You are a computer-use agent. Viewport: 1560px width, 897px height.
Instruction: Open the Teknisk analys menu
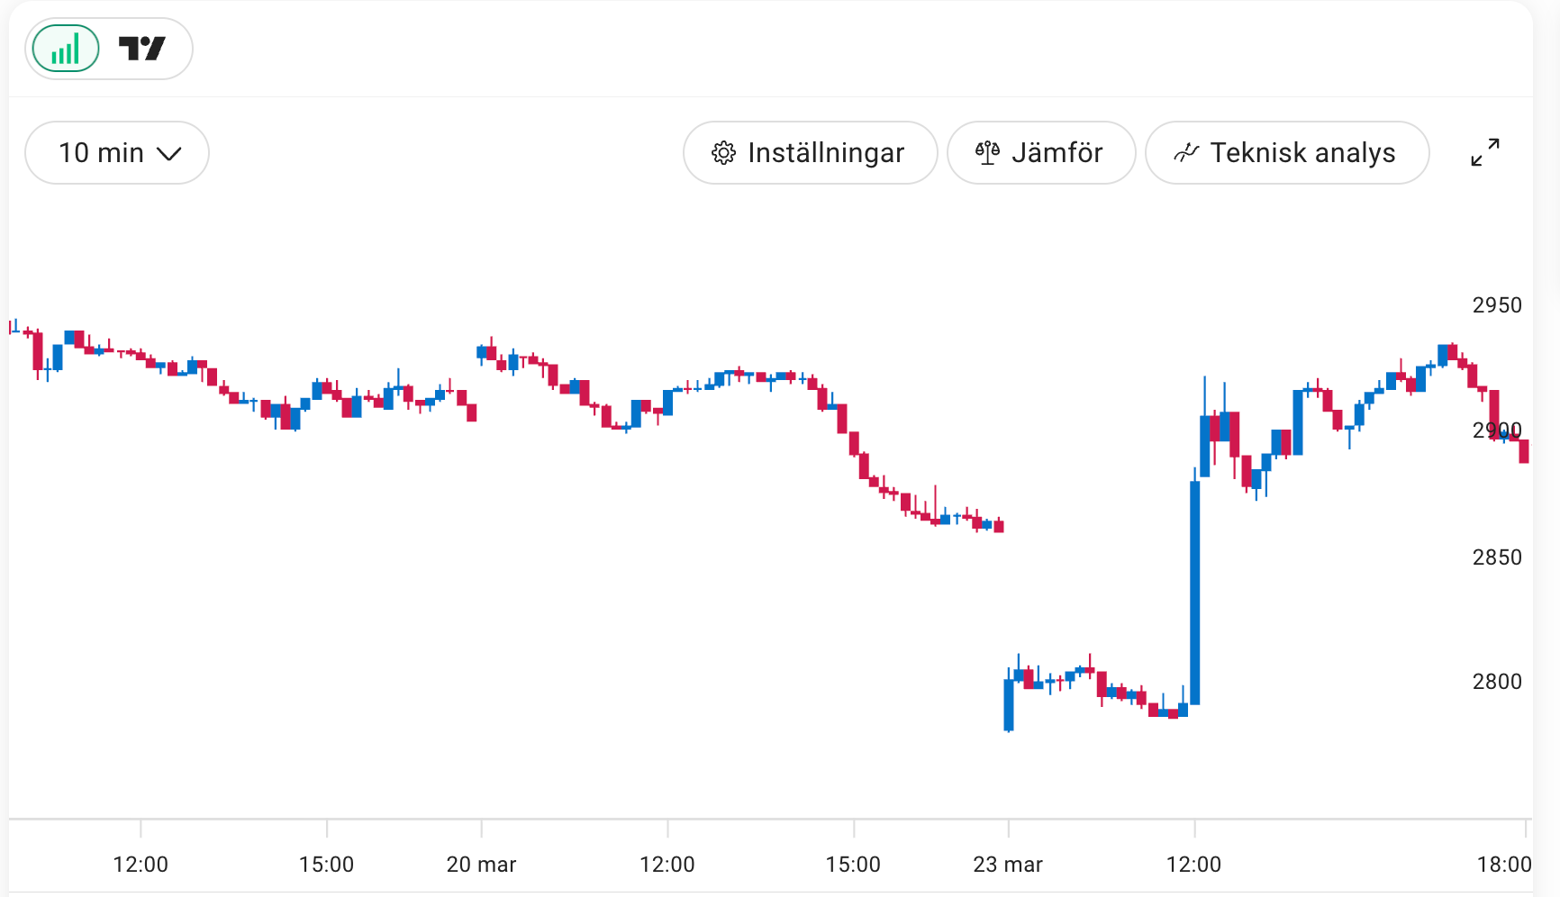[1286, 153]
